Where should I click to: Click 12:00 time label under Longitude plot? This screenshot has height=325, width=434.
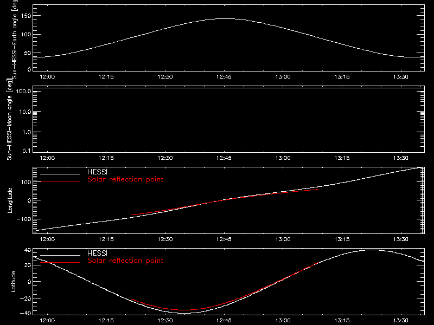47,239
